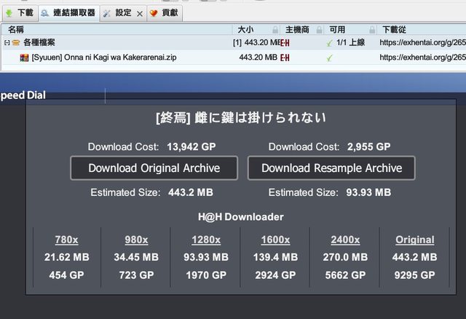This screenshot has height=319, width=466.
Task: Select the Original H@H download link
Action: [414, 240]
